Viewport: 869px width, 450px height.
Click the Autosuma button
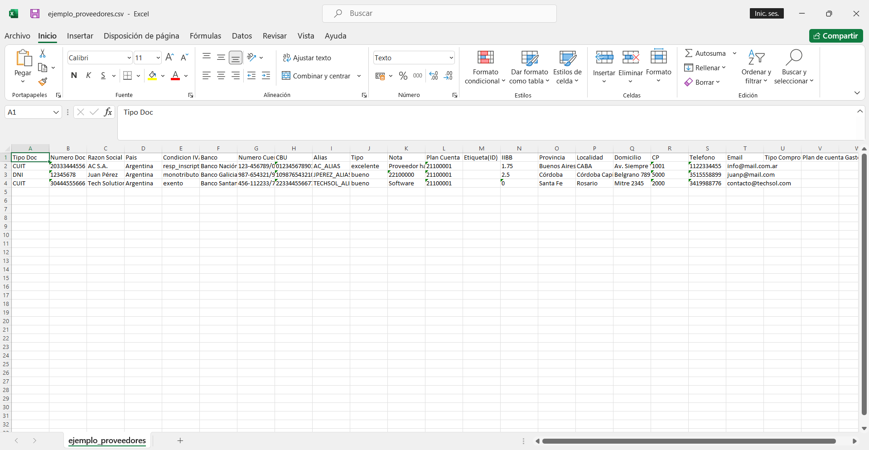705,53
